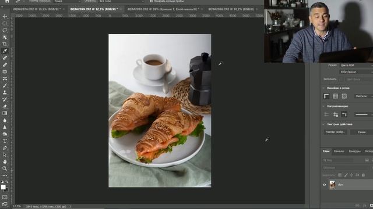
Task: Select the Elliptical Marquee tool
Action: [5, 23]
